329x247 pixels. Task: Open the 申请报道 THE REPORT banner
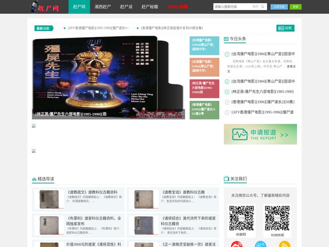click(x=260, y=134)
